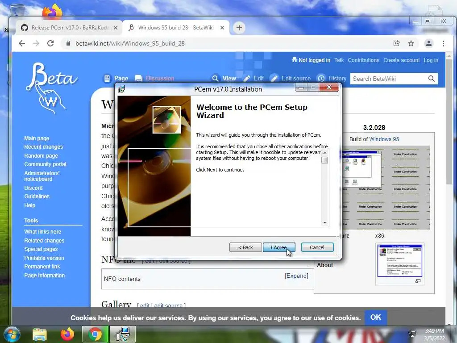This screenshot has width=457, height=343.
Task: Click the PCem installer taskbar icon
Action: 123,334
